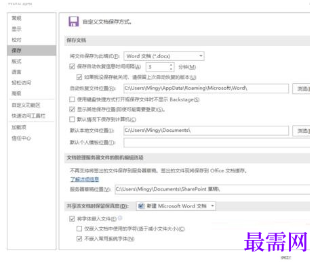Open the 轻松访问 category
This screenshot has height=263, width=320.
pos(21,82)
